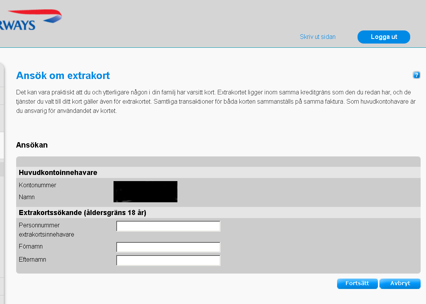Click the Fortsätt button

(x=357, y=283)
